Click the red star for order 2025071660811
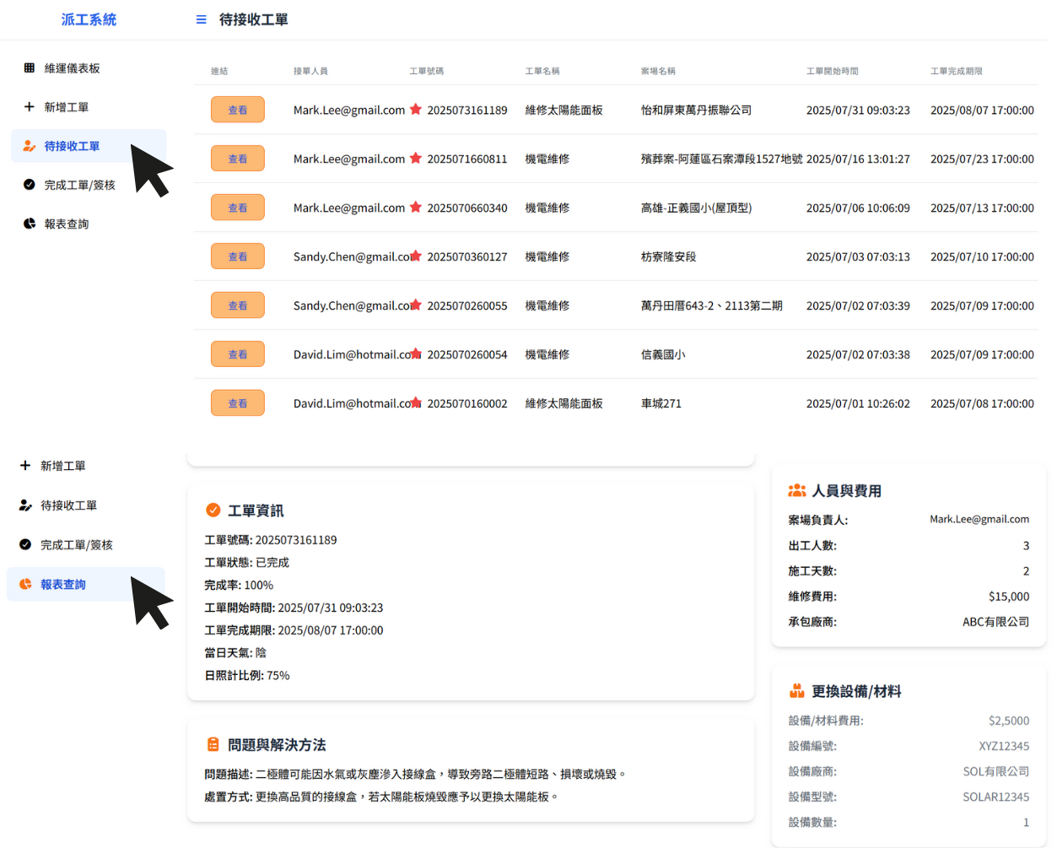 click(416, 159)
